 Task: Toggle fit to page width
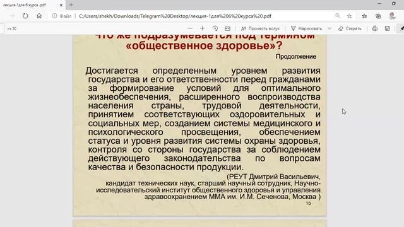[x=227, y=28]
